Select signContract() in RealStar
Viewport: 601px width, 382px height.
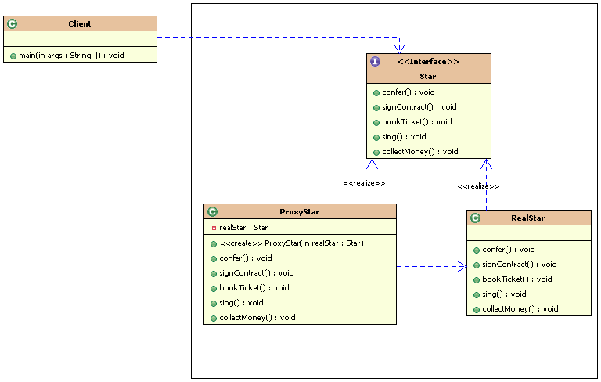pyautogui.click(x=520, y=265)
